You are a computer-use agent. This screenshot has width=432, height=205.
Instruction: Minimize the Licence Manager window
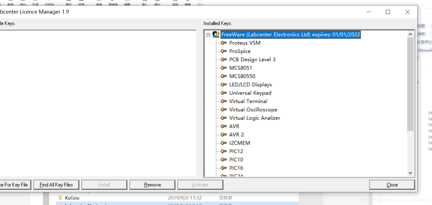pyautogui.click(x=369, y=12)
